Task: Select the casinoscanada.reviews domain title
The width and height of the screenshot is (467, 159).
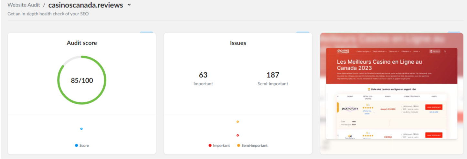Action: click(x=86, y=5)
